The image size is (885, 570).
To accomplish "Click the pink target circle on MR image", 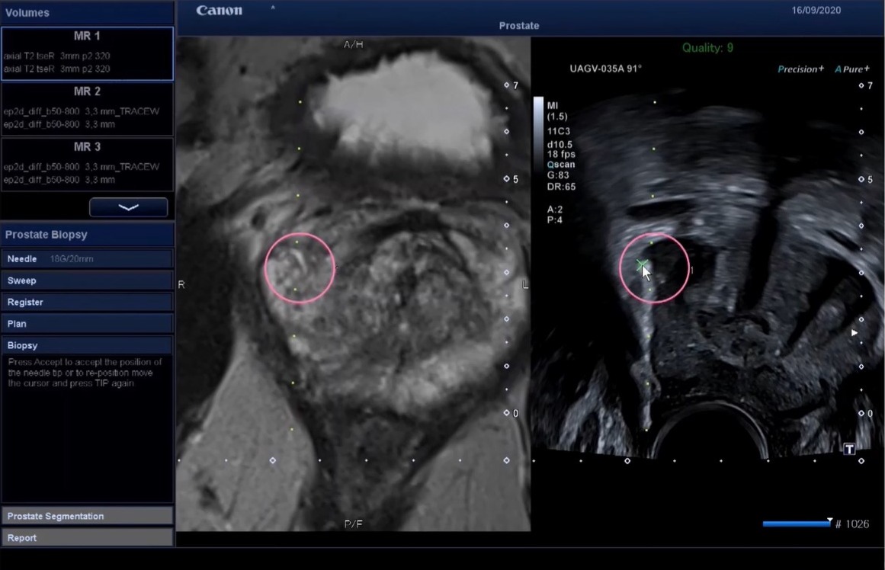I will (300, 268).
